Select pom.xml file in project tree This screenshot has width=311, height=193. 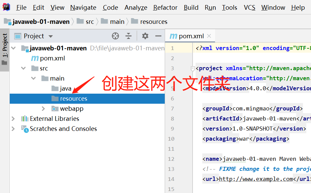(x=52, y=58)
